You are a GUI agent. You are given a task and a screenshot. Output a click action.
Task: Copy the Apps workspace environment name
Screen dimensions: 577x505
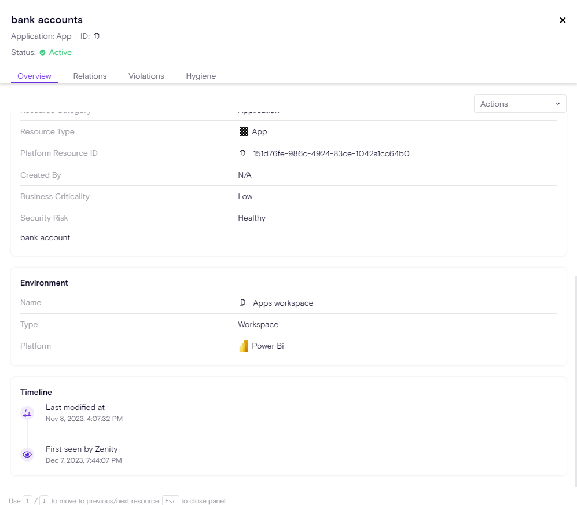click(x=242, y=303)
